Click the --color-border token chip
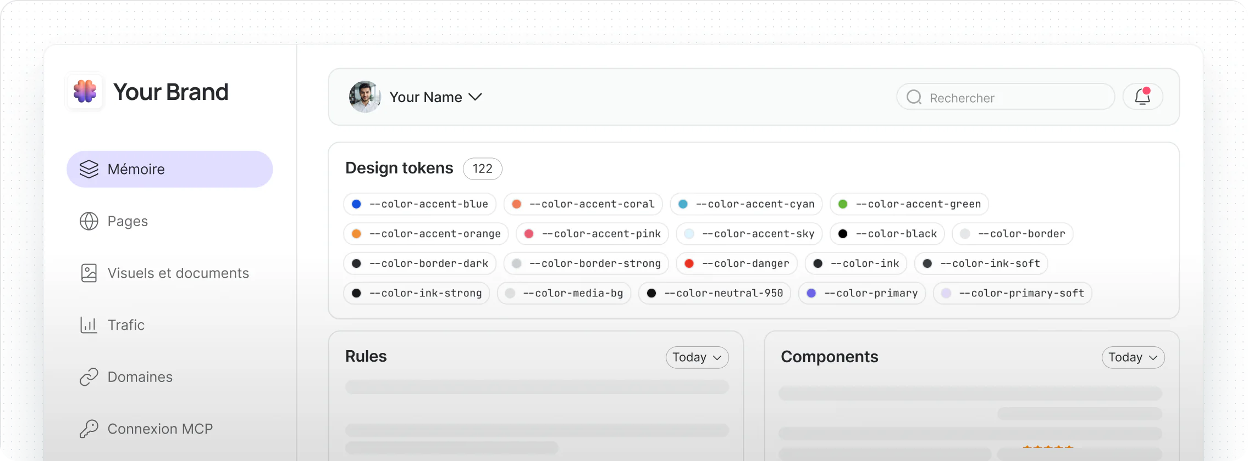Viewport: 1248px width, 461px height. [1013, 234]
